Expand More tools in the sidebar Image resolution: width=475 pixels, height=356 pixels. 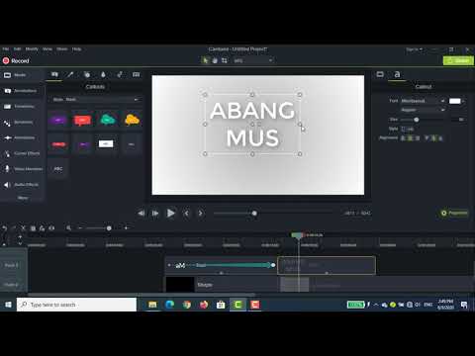tap(23, 198)
